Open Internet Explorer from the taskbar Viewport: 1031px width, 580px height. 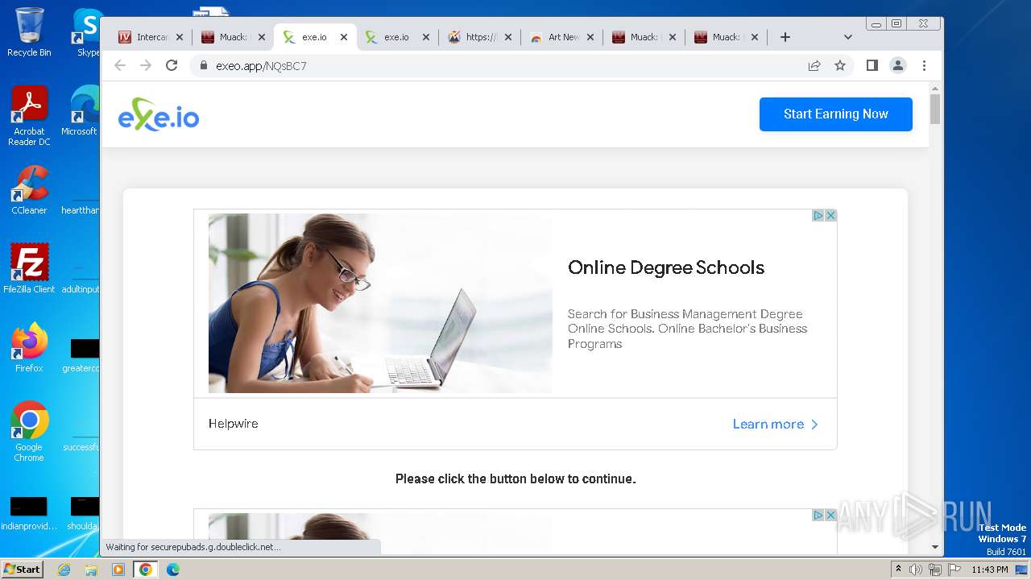point(64,570)
